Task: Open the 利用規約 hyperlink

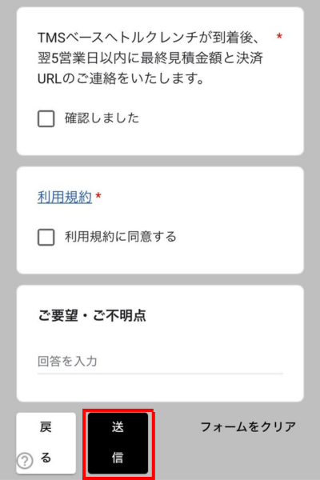Action: [x=65, y=197]
